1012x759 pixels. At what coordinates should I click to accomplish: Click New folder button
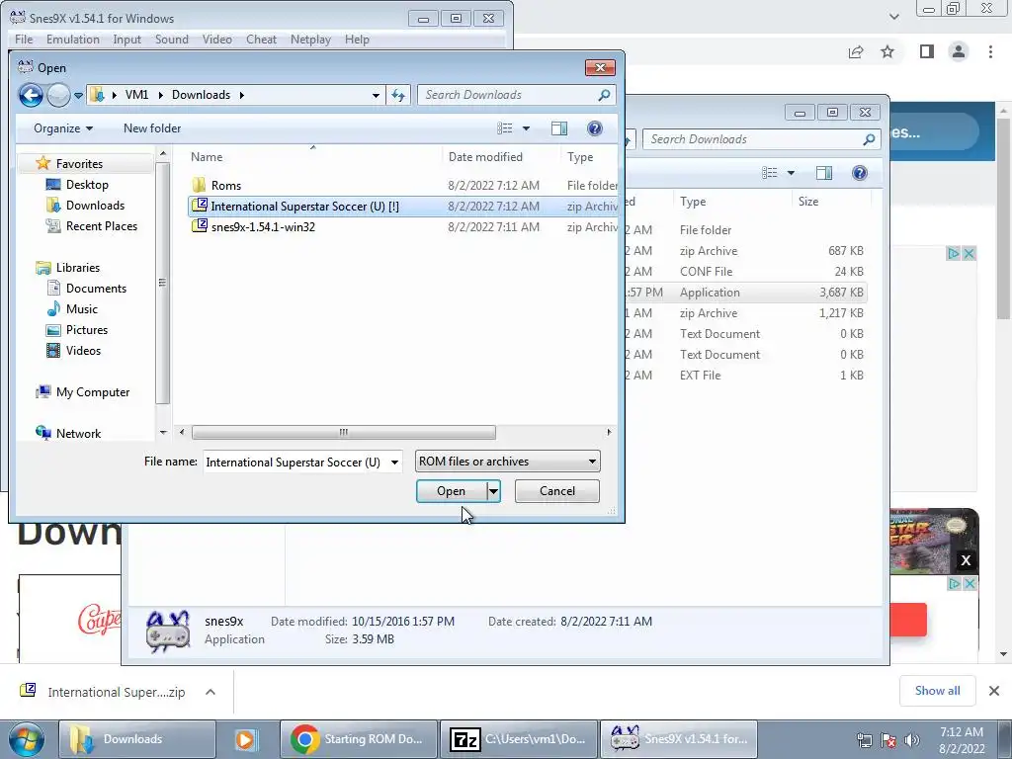(152, 128)
